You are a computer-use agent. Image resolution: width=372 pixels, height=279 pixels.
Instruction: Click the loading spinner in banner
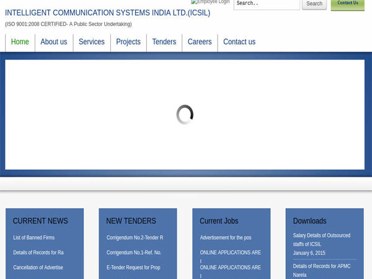(185, 115)
